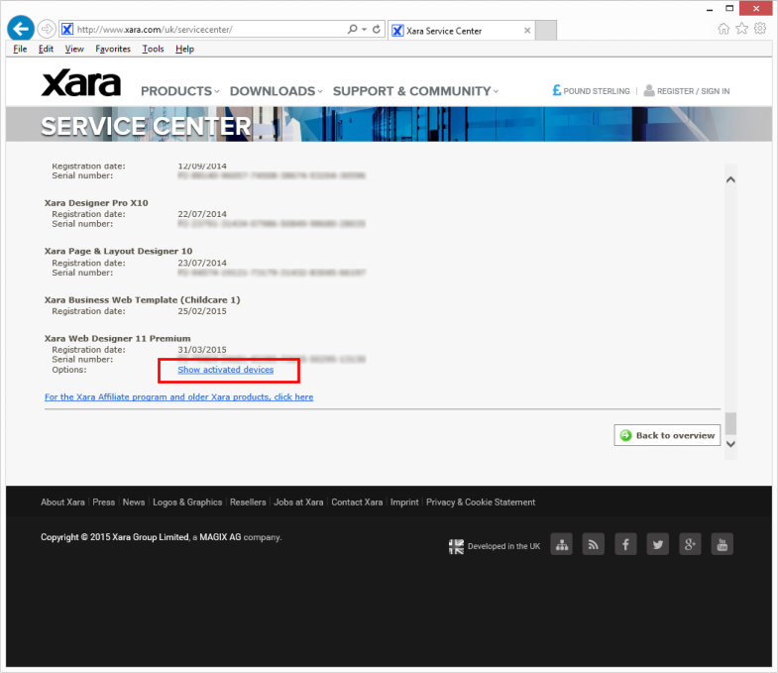The image size is (778, 673).
Task: Click the Xara Web Designer 11 Premium heading
Action: pyautogui.click(x=117, y=339)
